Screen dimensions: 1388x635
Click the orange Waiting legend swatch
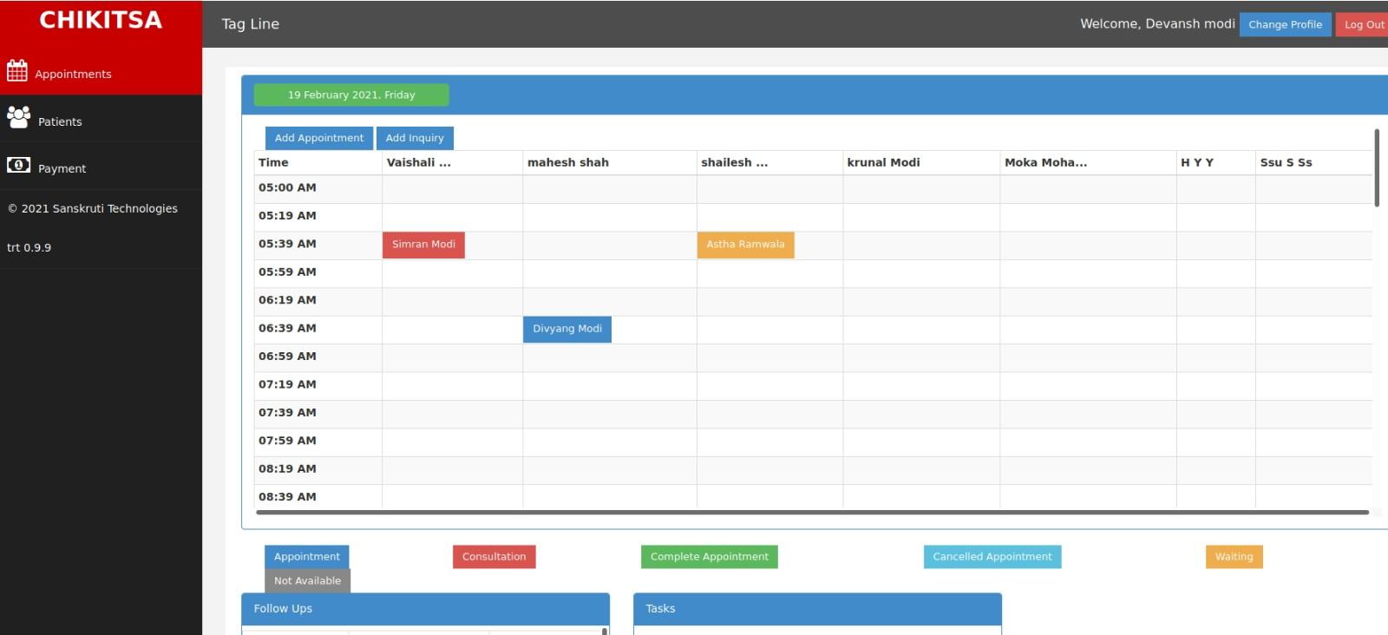(x=1234, y=557)
